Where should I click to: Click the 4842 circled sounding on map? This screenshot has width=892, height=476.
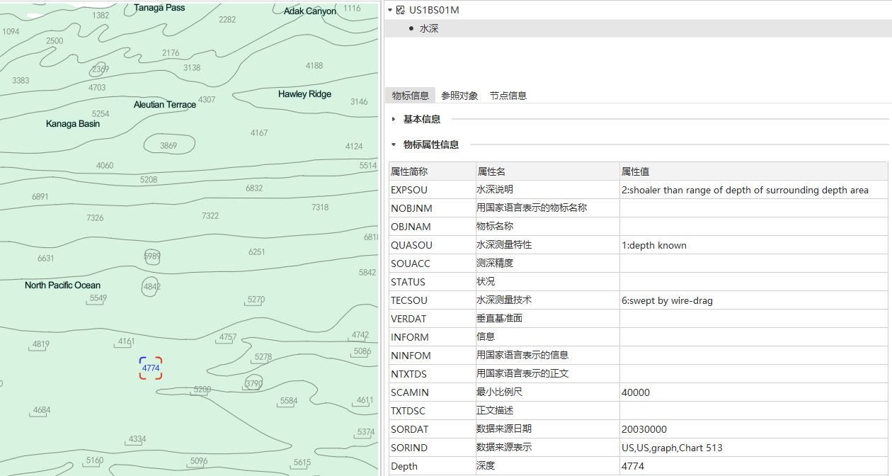click(151, 287)
